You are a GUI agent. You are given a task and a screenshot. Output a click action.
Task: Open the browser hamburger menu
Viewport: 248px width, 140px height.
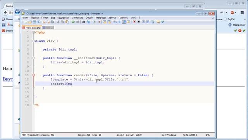[x=242, y=12]
